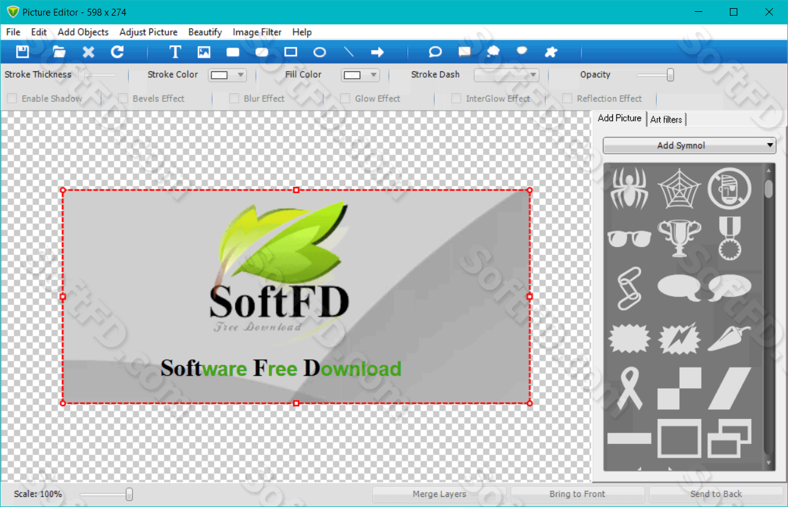Image resolution: width=788 pixels, height=507 pixels.
Task: Select the diagonal line tool
Action: pyautogui.click(x=349, y=52)
